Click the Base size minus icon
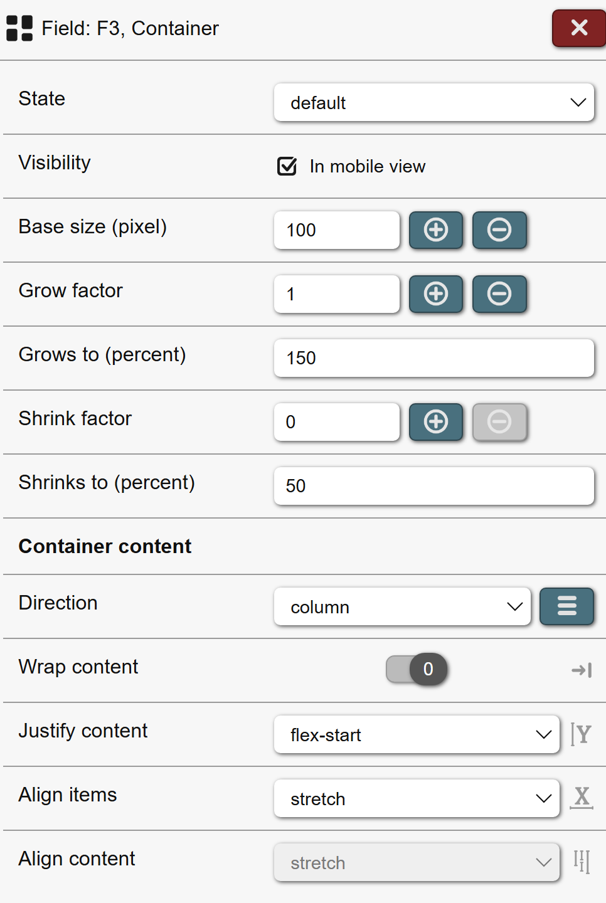The height and width of the screenshot is (903, 606). coord(499,230)
